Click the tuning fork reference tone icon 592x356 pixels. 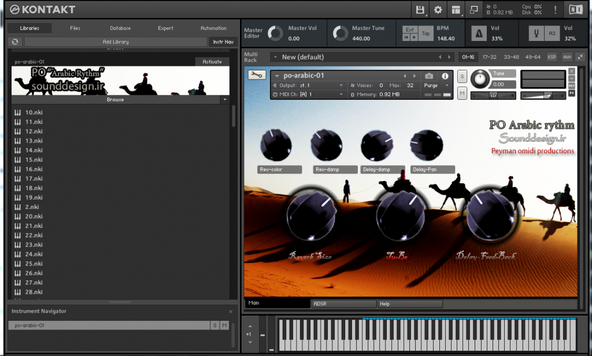536,33
